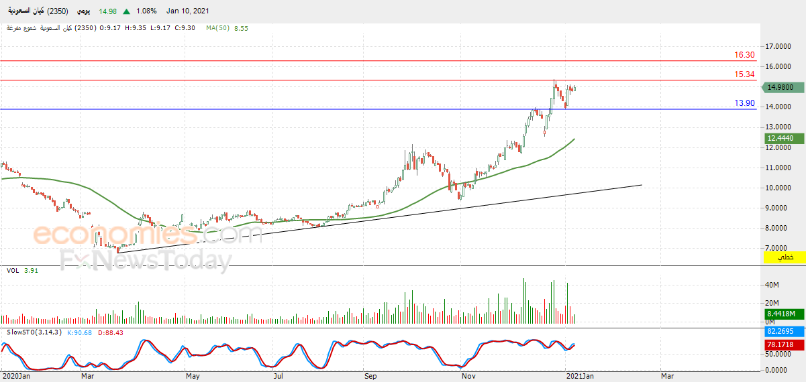Image resolution: width=806 pixels, height=382 pixels.
Task: Click the 10.0000 price axis label
Action: pyautogui.click(x=779, y=188)
